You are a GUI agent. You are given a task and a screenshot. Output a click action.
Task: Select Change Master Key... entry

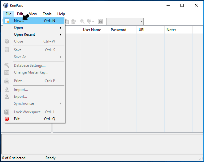pyautogui.click(x=34, y=72)
